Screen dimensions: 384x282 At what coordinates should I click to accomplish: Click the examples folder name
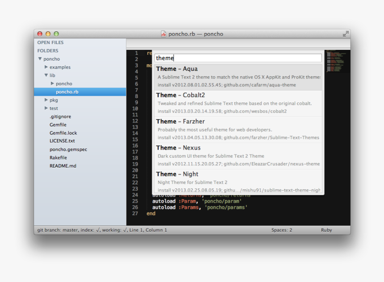[x=60, y=67]
